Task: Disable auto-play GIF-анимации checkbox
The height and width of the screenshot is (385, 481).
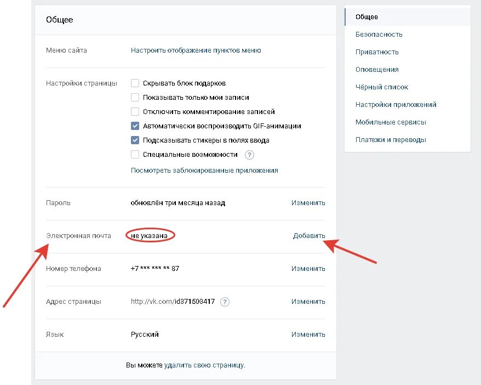Action: pos(135,126)
